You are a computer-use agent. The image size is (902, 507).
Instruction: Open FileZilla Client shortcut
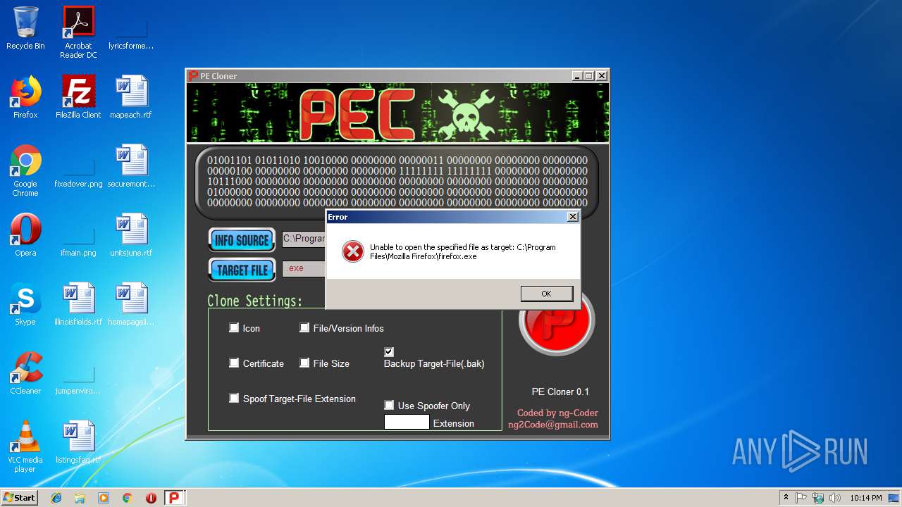click(78, 97)
